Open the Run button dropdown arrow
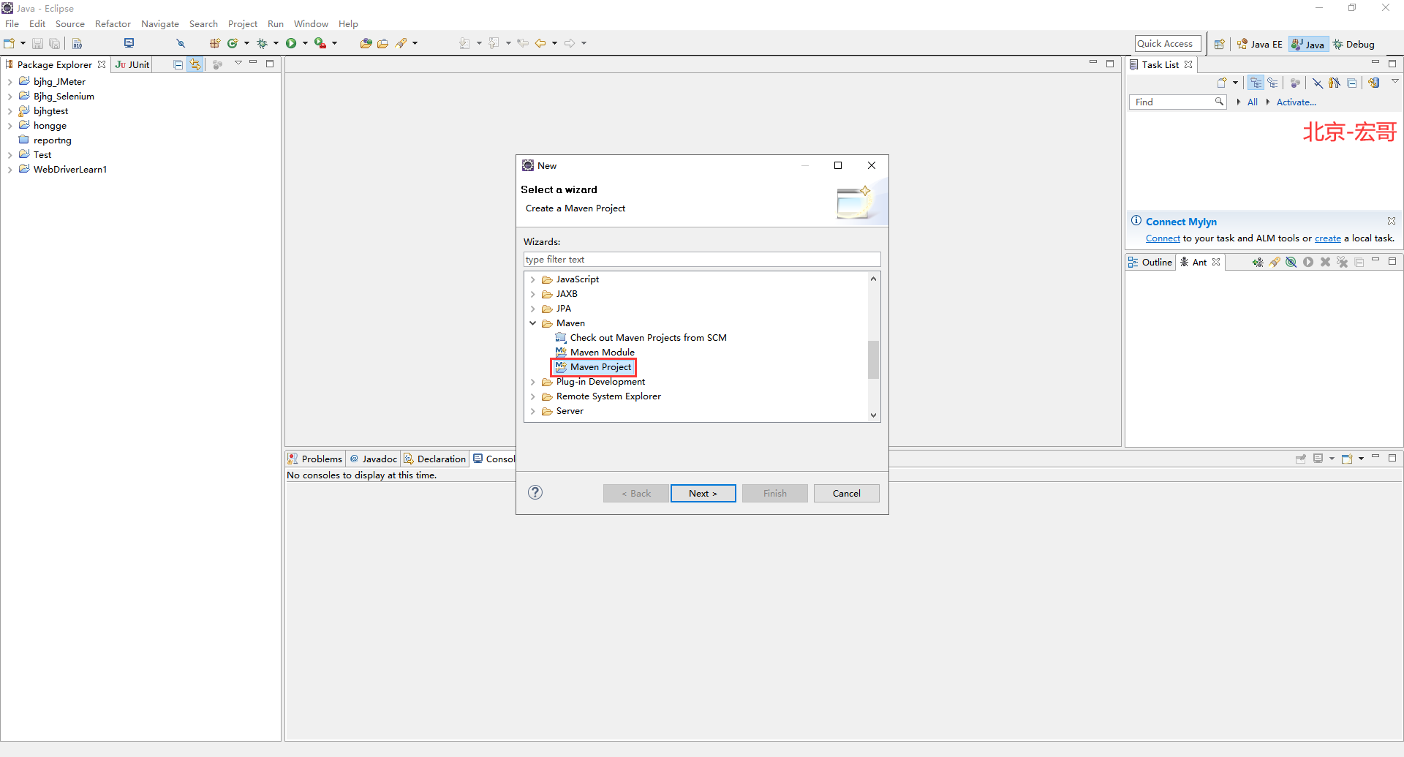 click(305, 44)
